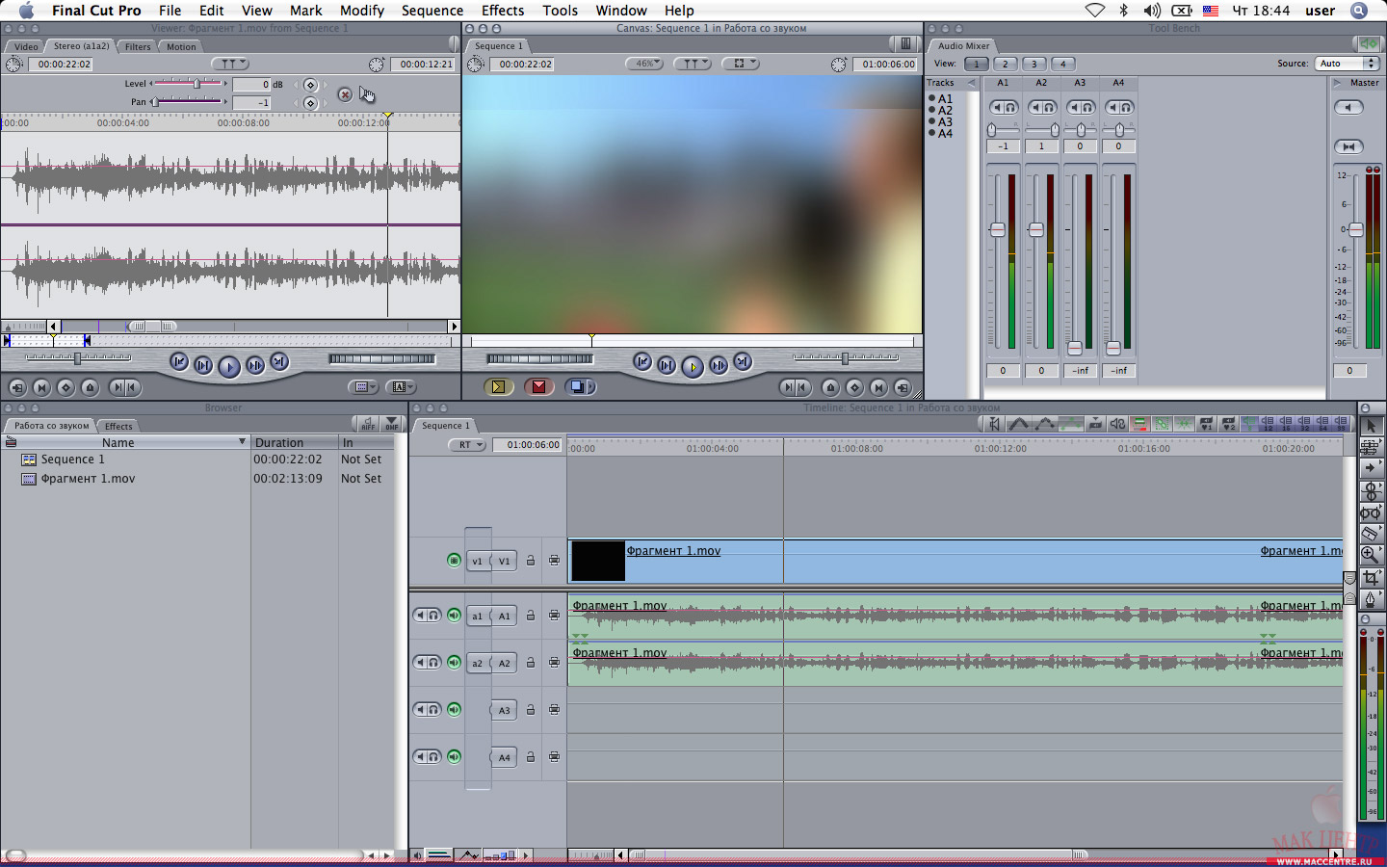The image size is (1387, 867).
Task: Click Play Around Current in Viewer transport
Action: pyautogui.click(x=255, y=365)
